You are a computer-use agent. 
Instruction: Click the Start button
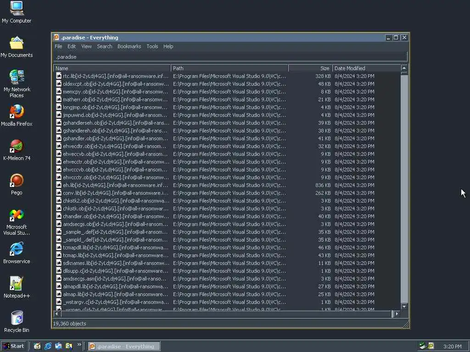click(14, 346)
